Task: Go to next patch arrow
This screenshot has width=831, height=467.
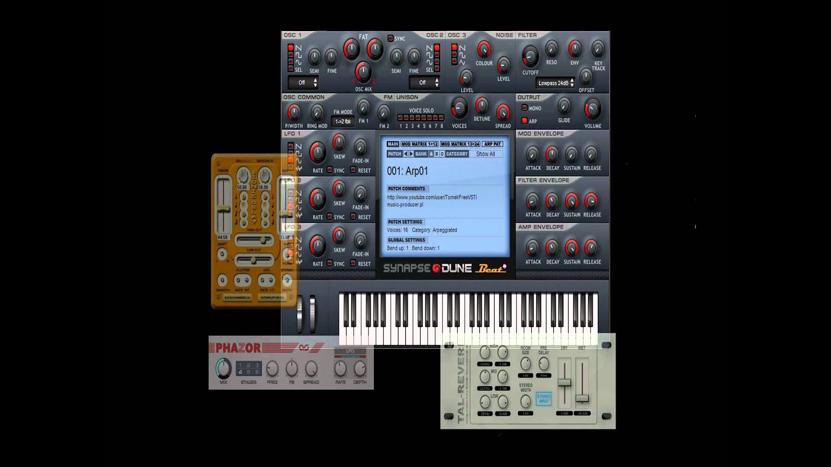Action: pyautogui.click(x=411, y=154)
